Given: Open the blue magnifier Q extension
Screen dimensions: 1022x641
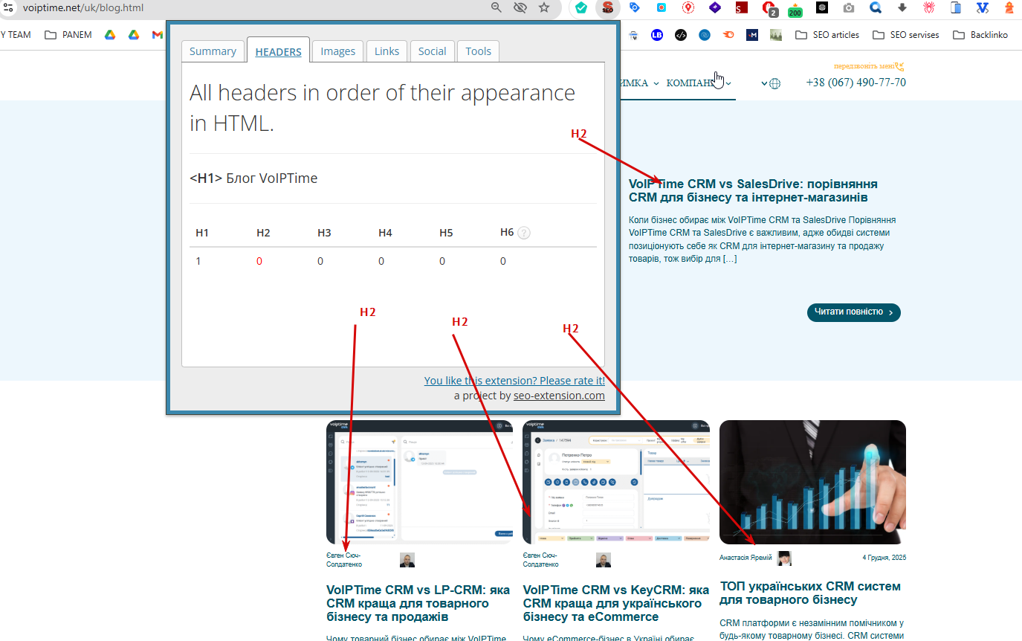Looking at the screenshot, I should (x=876, y=7).
